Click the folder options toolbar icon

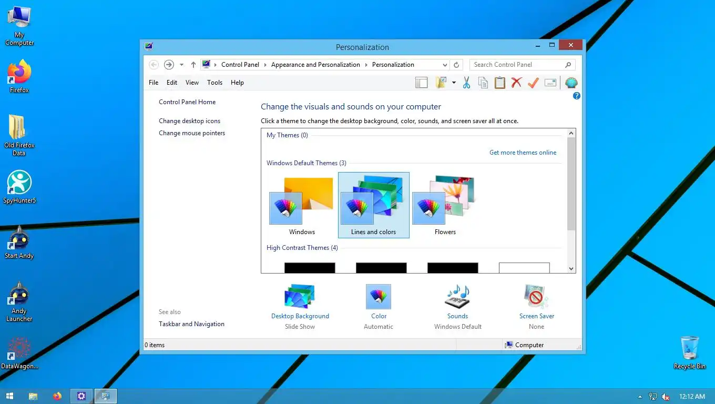[441, 83]
